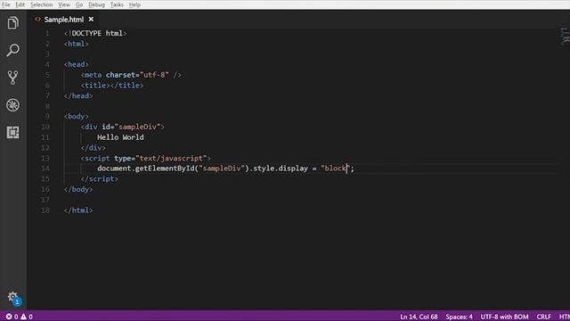This screenshot has width=570, height=321.
Task: Click the meta charset="utf-8" line
Action: point(131,75)
